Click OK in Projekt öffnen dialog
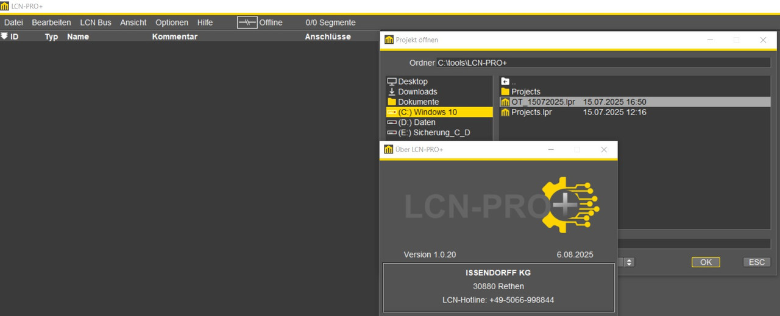This screenshot has width=780, height=316. pyautogui.click(x=706, y=262)
